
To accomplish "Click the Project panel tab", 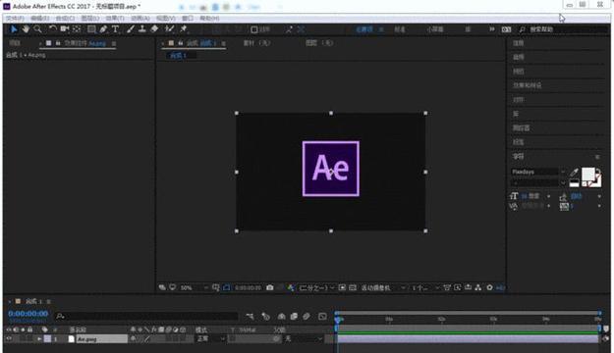I will coord(15,43).
